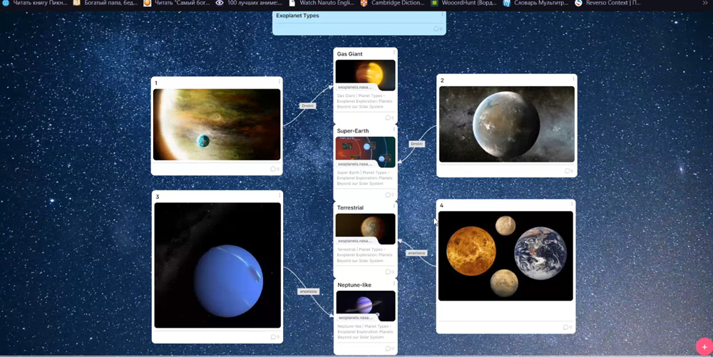Click the comment icon on Exoplanet Types card
The image size is (713, 357).
point(438,29)
